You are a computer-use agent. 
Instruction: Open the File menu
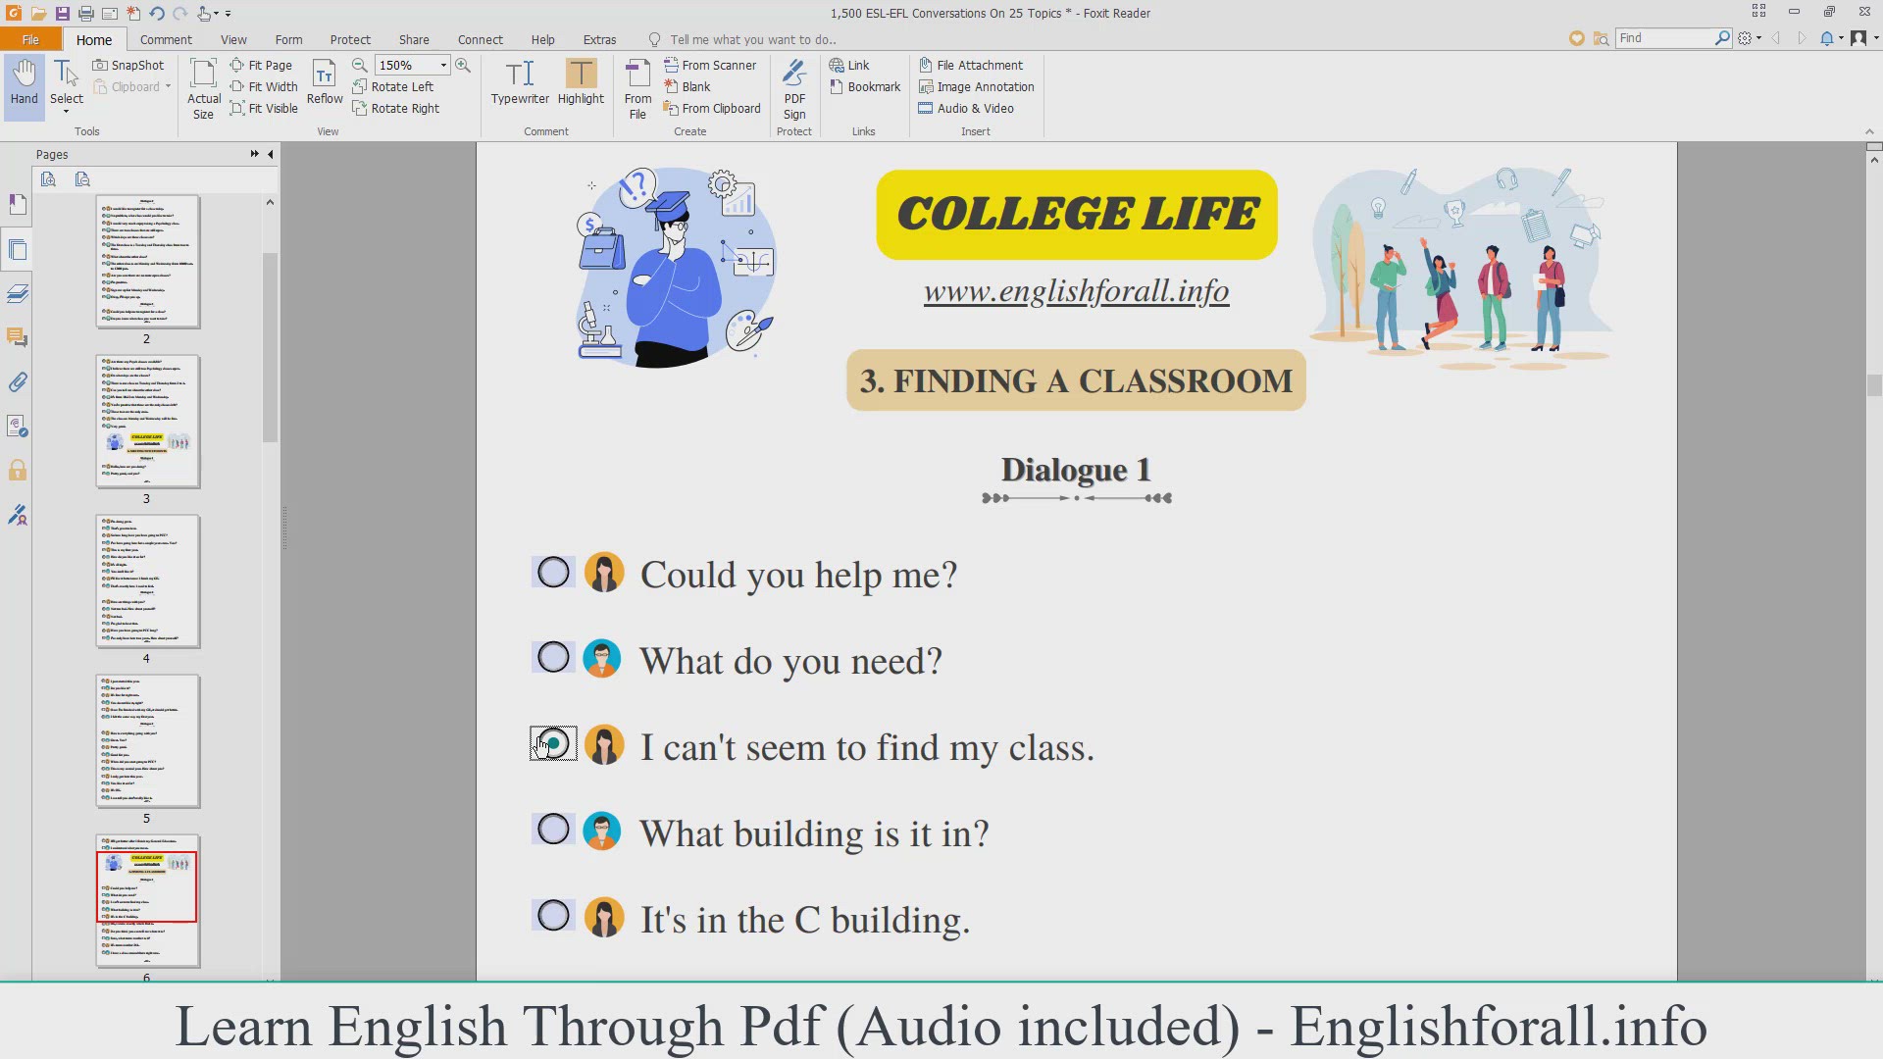(30, 39)
